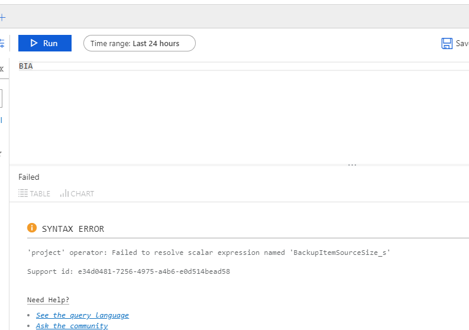
Task: Click the bar chart icon beside CHART
Action: coord(64,193)
